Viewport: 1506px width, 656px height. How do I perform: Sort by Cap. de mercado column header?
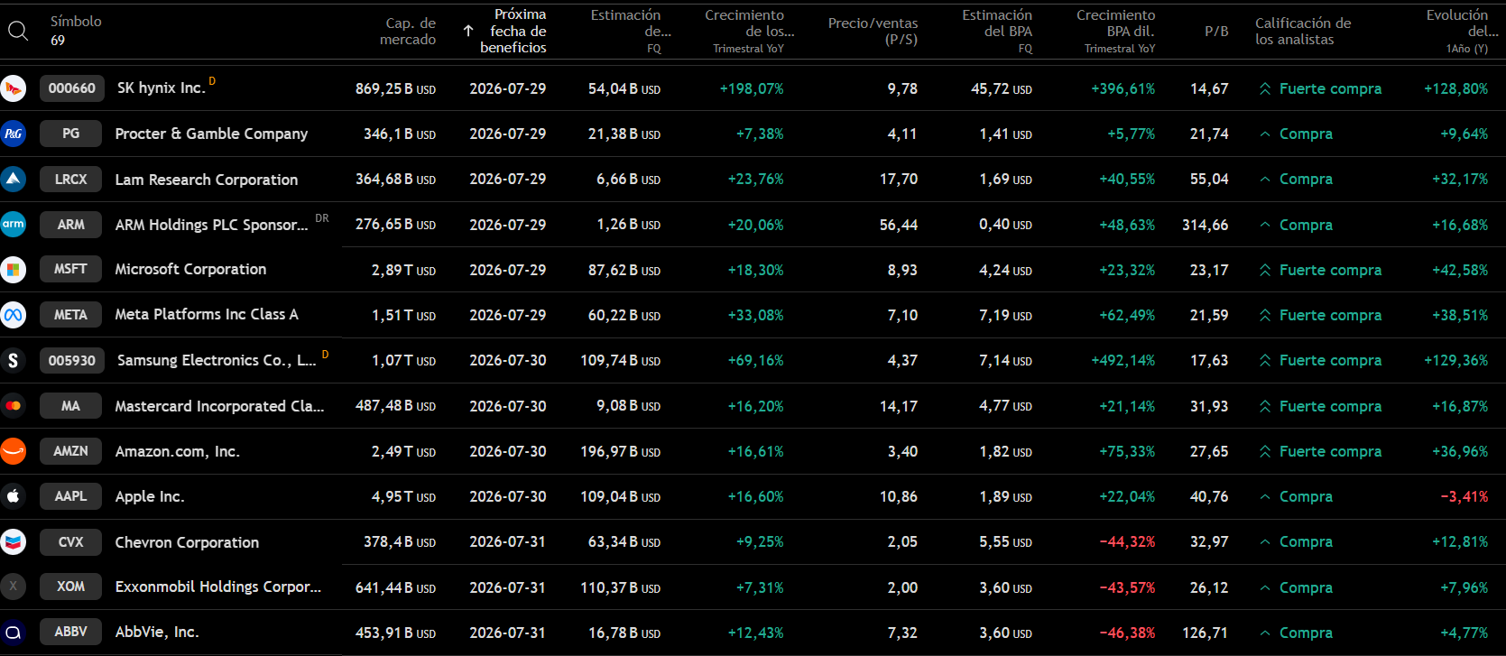(408, 32)
